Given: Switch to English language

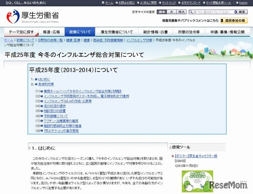Looking at the screenshot, I should pos(242,3).
